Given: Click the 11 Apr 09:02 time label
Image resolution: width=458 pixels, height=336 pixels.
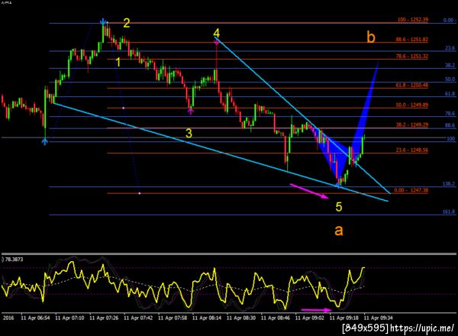Looking at the screenshot, I should tap(310, 318).
